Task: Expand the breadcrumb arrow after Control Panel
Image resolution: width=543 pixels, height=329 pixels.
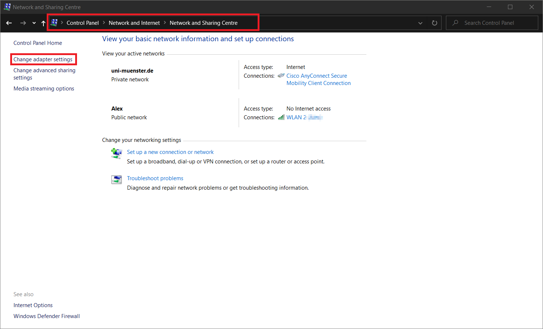Action: click(x=103, y=23)
